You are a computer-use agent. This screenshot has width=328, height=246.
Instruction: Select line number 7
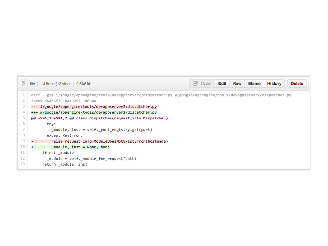[24, 129]
